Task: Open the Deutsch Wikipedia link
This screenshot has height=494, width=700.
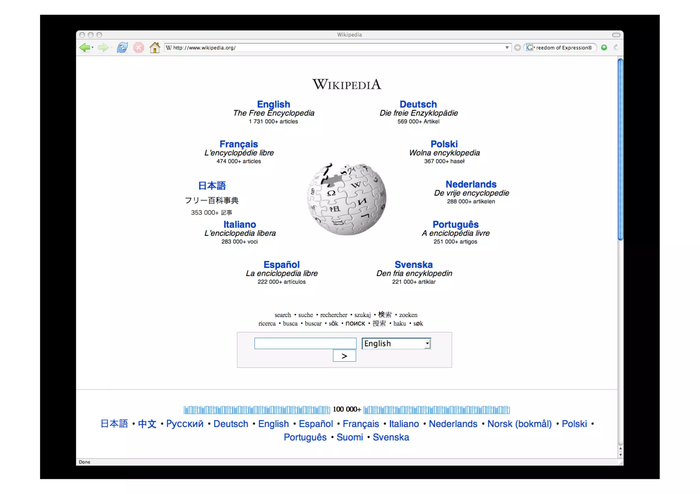Action: click(x=418, y=104)
